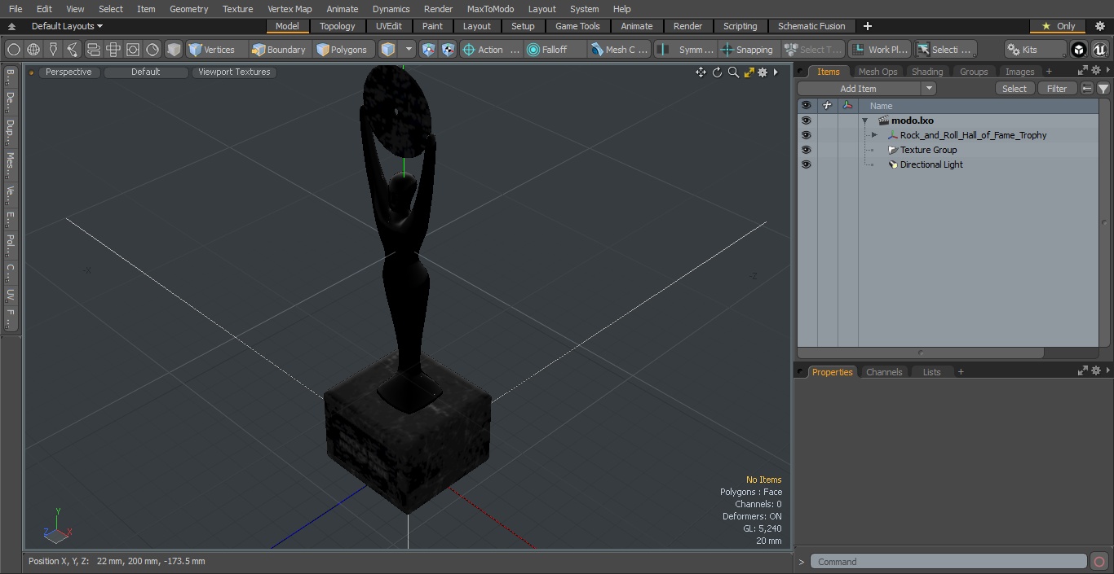The width and height of the screenshot is (1114, 574).
Task: Switch to the Schematic Fusion tab
Action: pyautogui.click(x=811, y=26)
